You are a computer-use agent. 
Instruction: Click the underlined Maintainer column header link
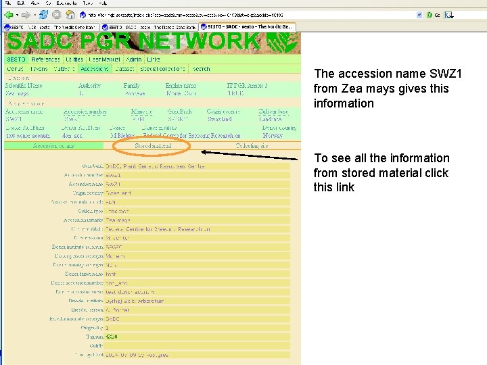pos(141,112)
